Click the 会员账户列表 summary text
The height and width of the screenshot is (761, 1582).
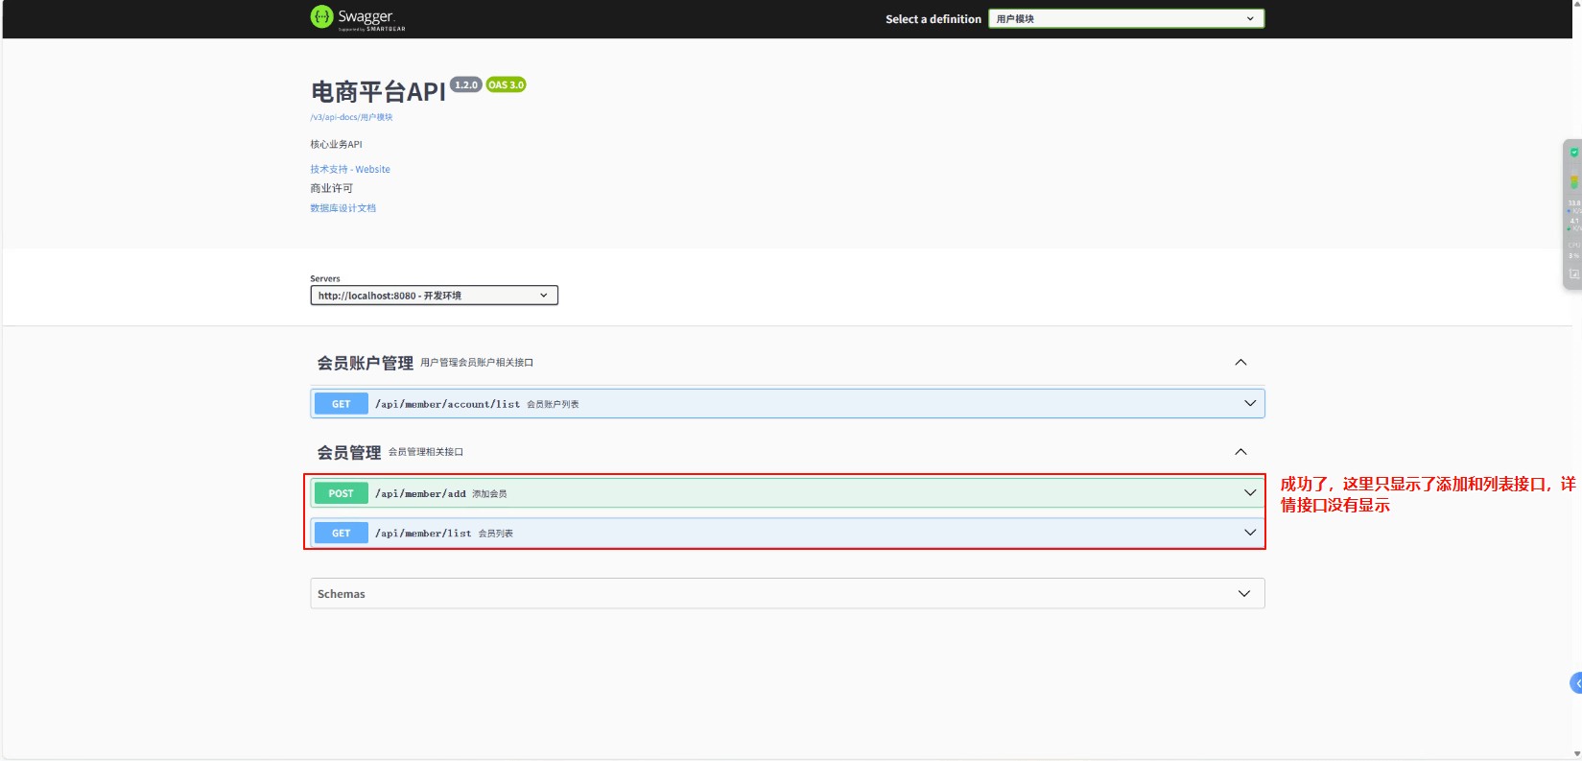[x=553, y=404]
